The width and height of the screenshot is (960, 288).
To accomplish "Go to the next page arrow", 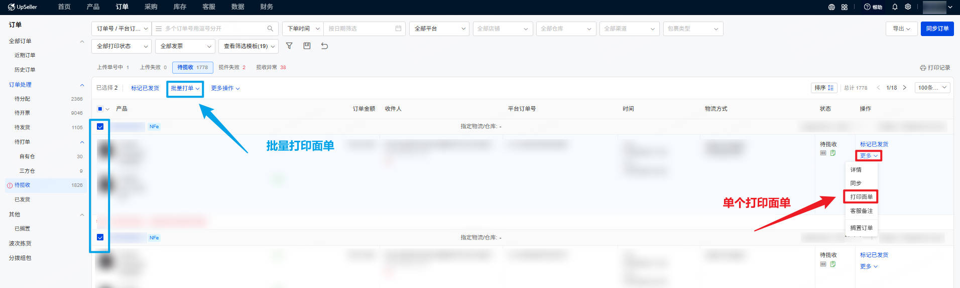I will (905, 88).
